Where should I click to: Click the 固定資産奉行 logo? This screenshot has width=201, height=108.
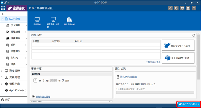(x=17, y=8)
